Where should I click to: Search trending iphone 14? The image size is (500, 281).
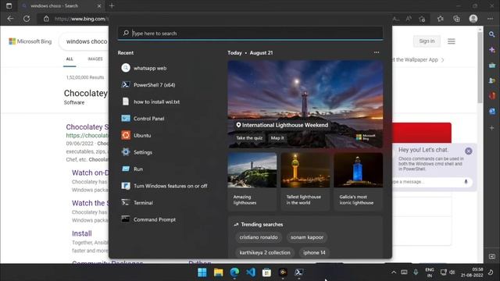(x=314, y=253)
